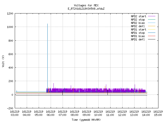The image size is (163, 122).
Task: Click blue line swatch for NPD1 stop
Action: [152, 33]
